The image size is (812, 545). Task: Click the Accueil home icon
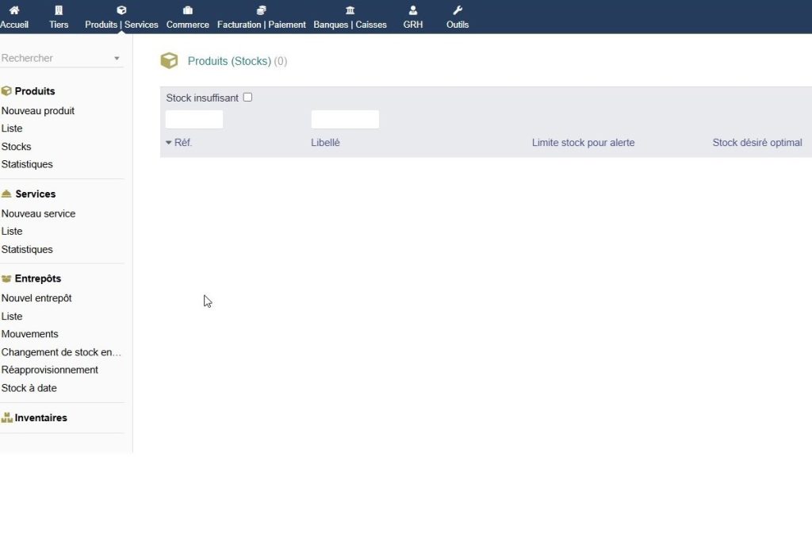coord(13,10)
